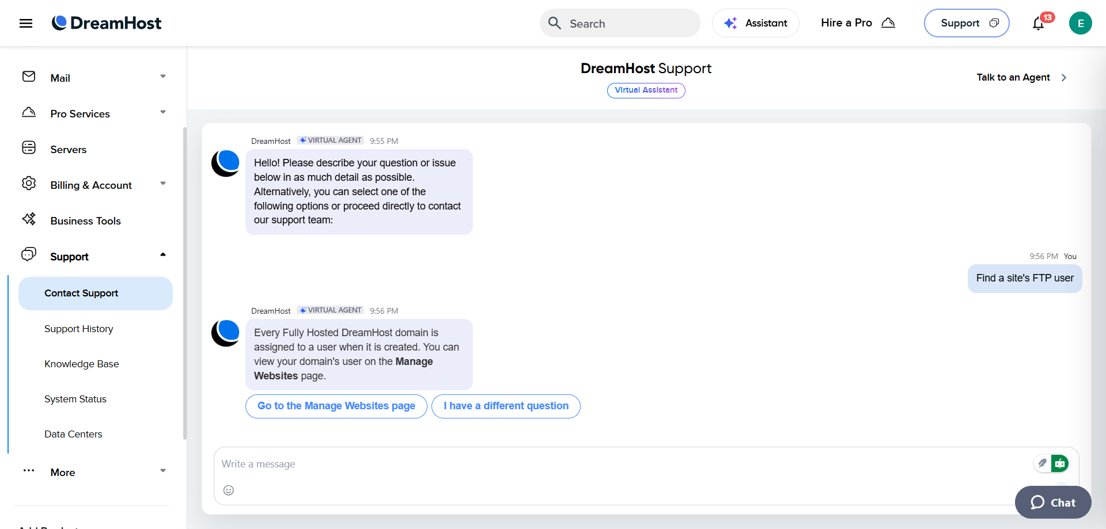
Task: Click the Mail envelope icon
Action: pos(29,77)
